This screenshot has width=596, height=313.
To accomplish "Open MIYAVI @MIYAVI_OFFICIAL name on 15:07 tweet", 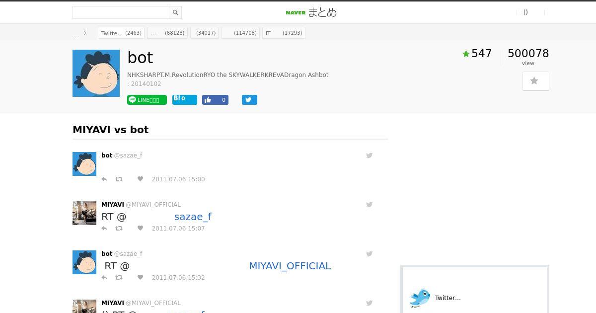I will click(141, 205).
